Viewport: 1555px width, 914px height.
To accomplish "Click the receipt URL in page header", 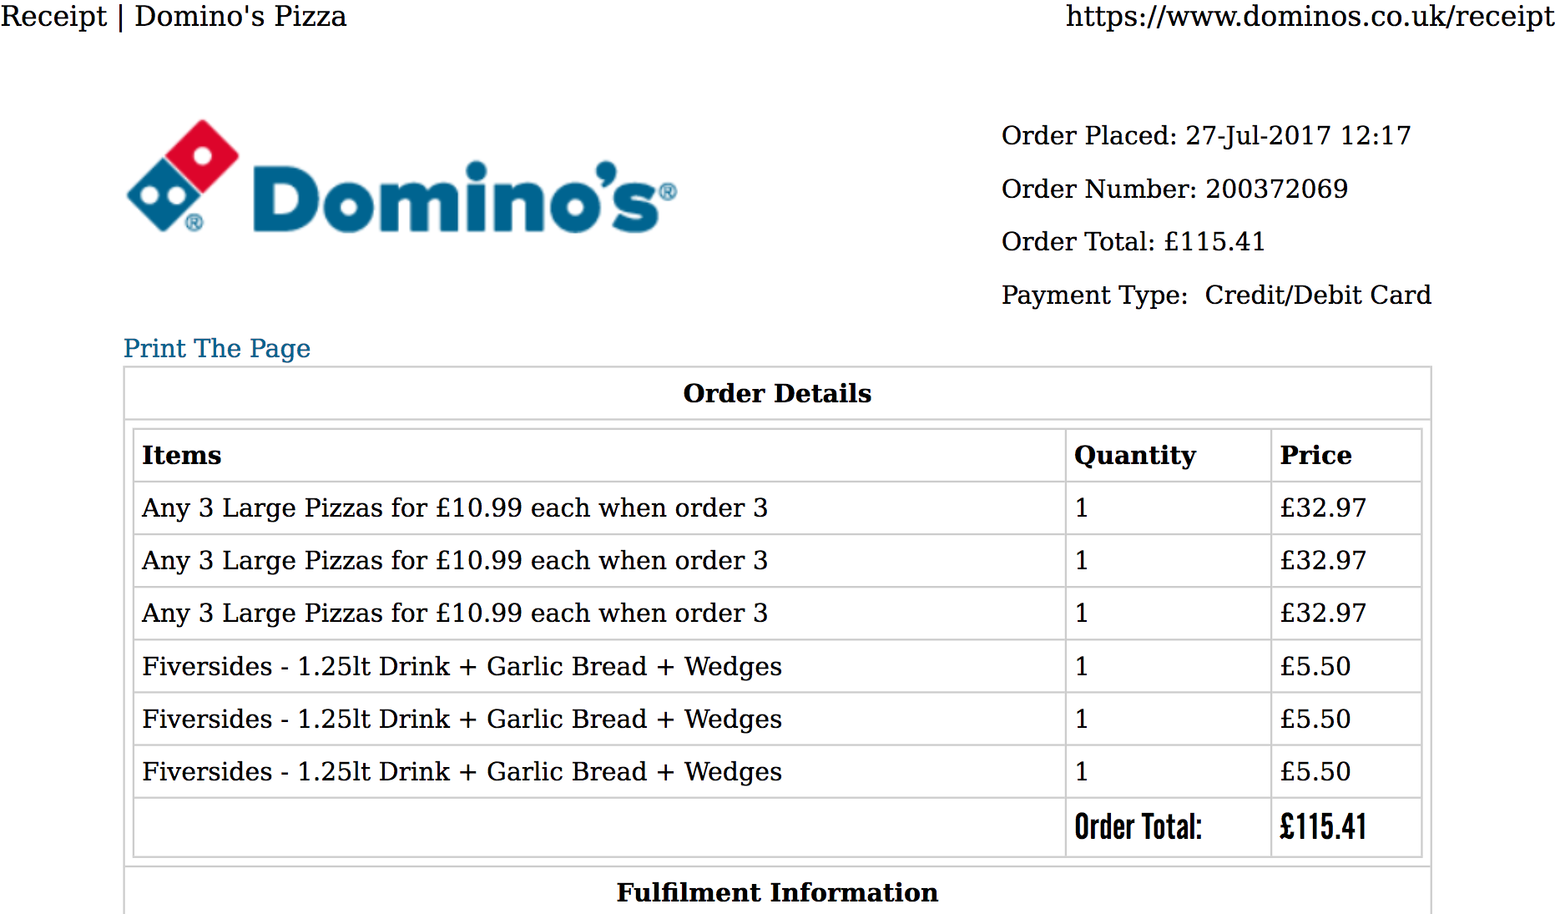I will click(1310, 16).
